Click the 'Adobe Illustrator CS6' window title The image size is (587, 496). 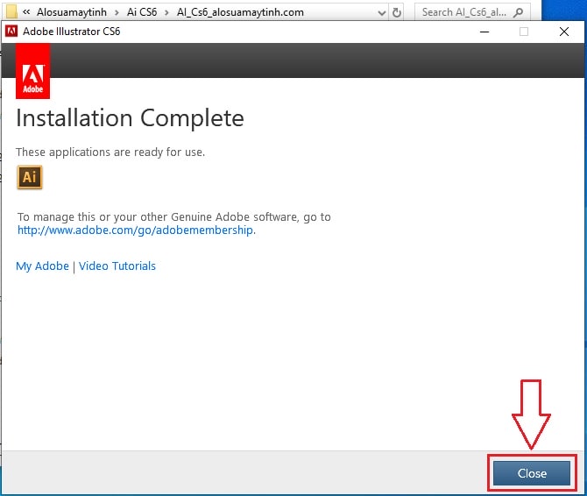(x=72, y=32)
